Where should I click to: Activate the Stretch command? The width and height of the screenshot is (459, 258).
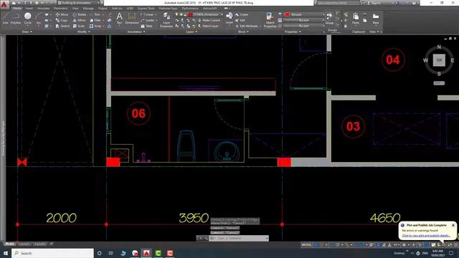click(62, 26)
